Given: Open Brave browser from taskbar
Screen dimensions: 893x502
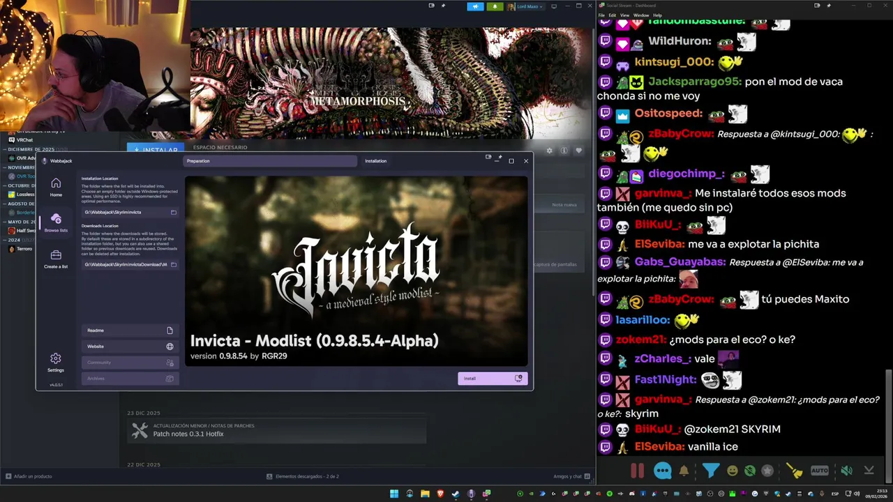Looking at the screenshot, I should click(440, 494).
